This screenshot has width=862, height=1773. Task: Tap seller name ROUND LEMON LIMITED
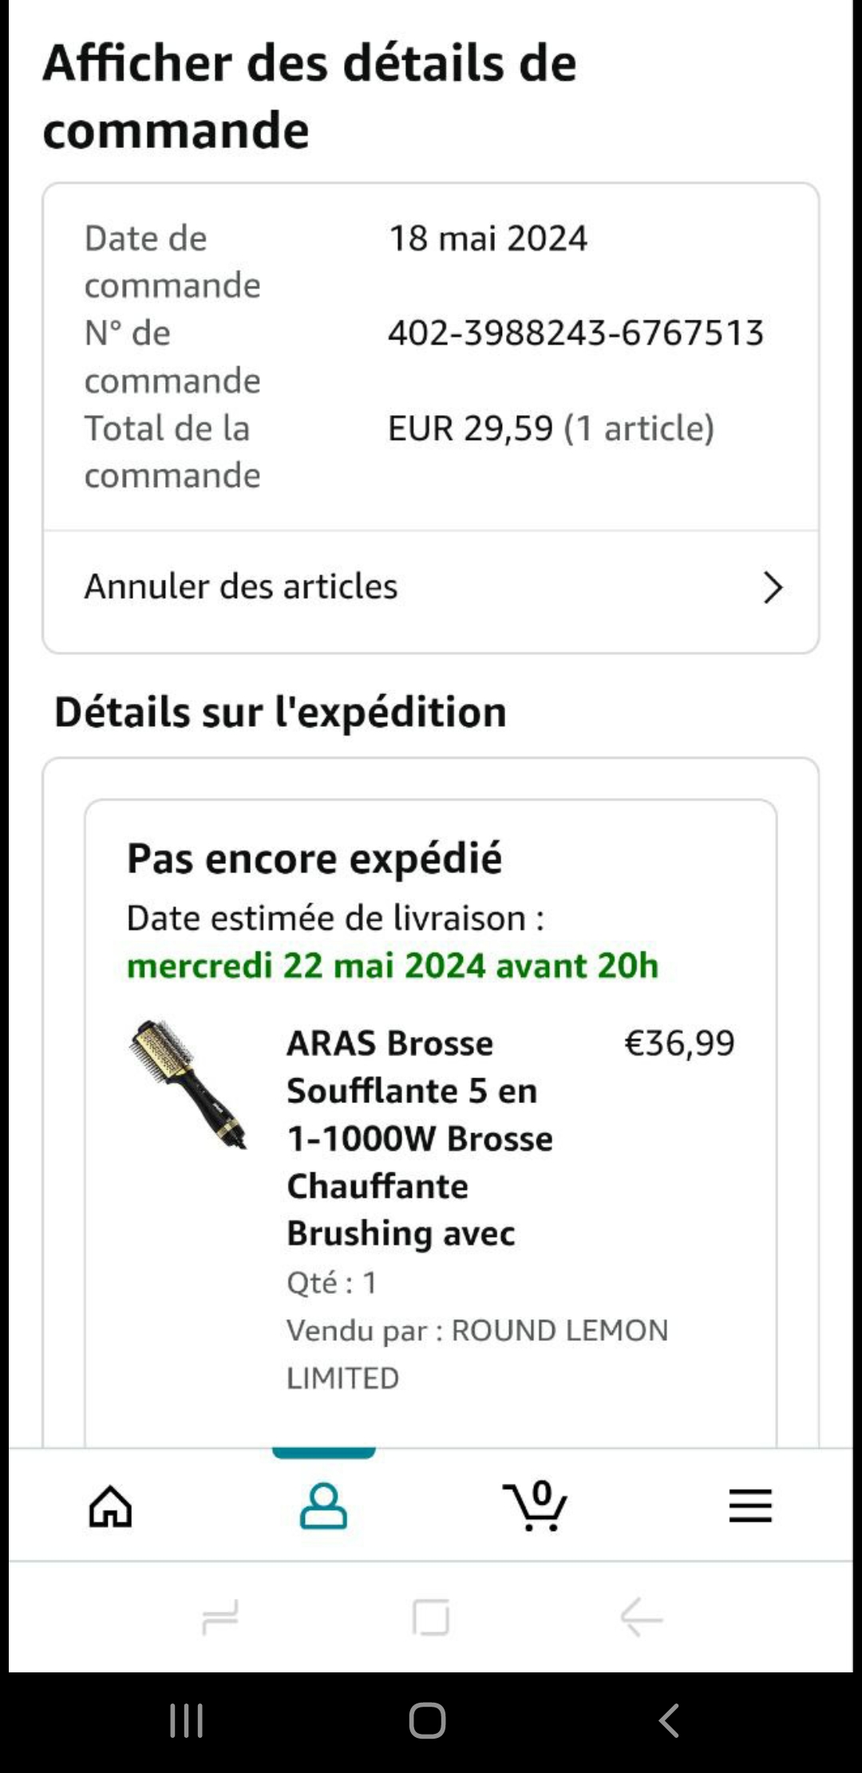coord(477,1354)
